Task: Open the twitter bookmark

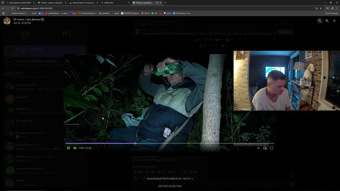Action: tap(115, 13)
